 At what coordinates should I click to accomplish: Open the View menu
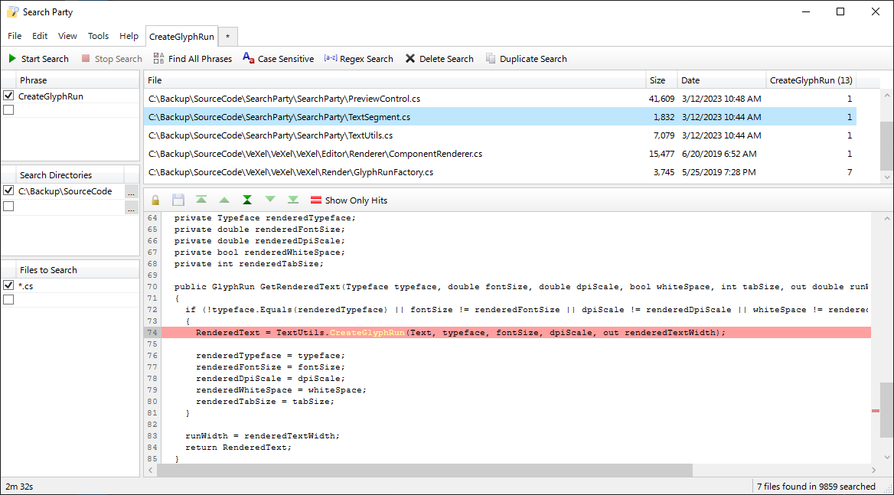point(67,36)
